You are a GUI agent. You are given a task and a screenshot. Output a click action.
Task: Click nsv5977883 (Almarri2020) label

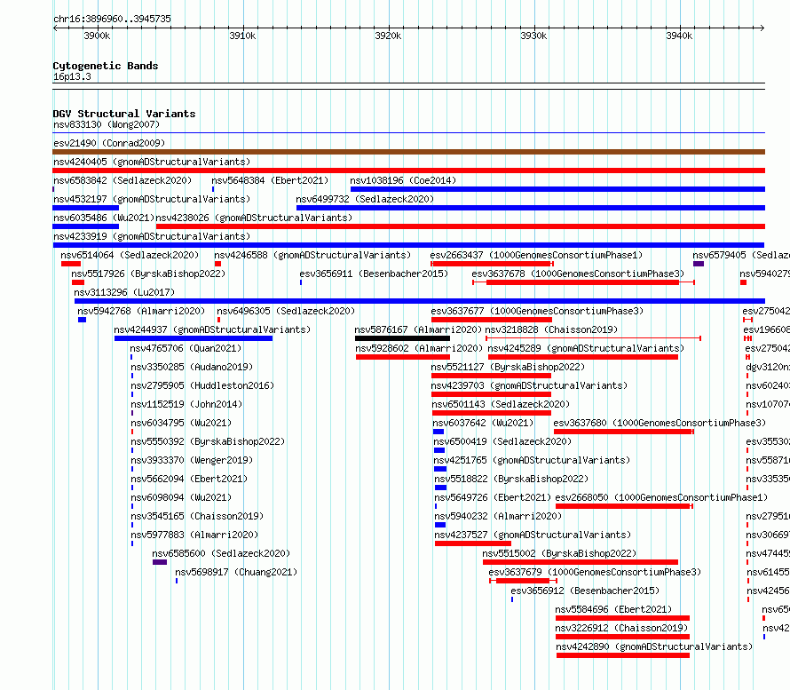coord(194,535)
